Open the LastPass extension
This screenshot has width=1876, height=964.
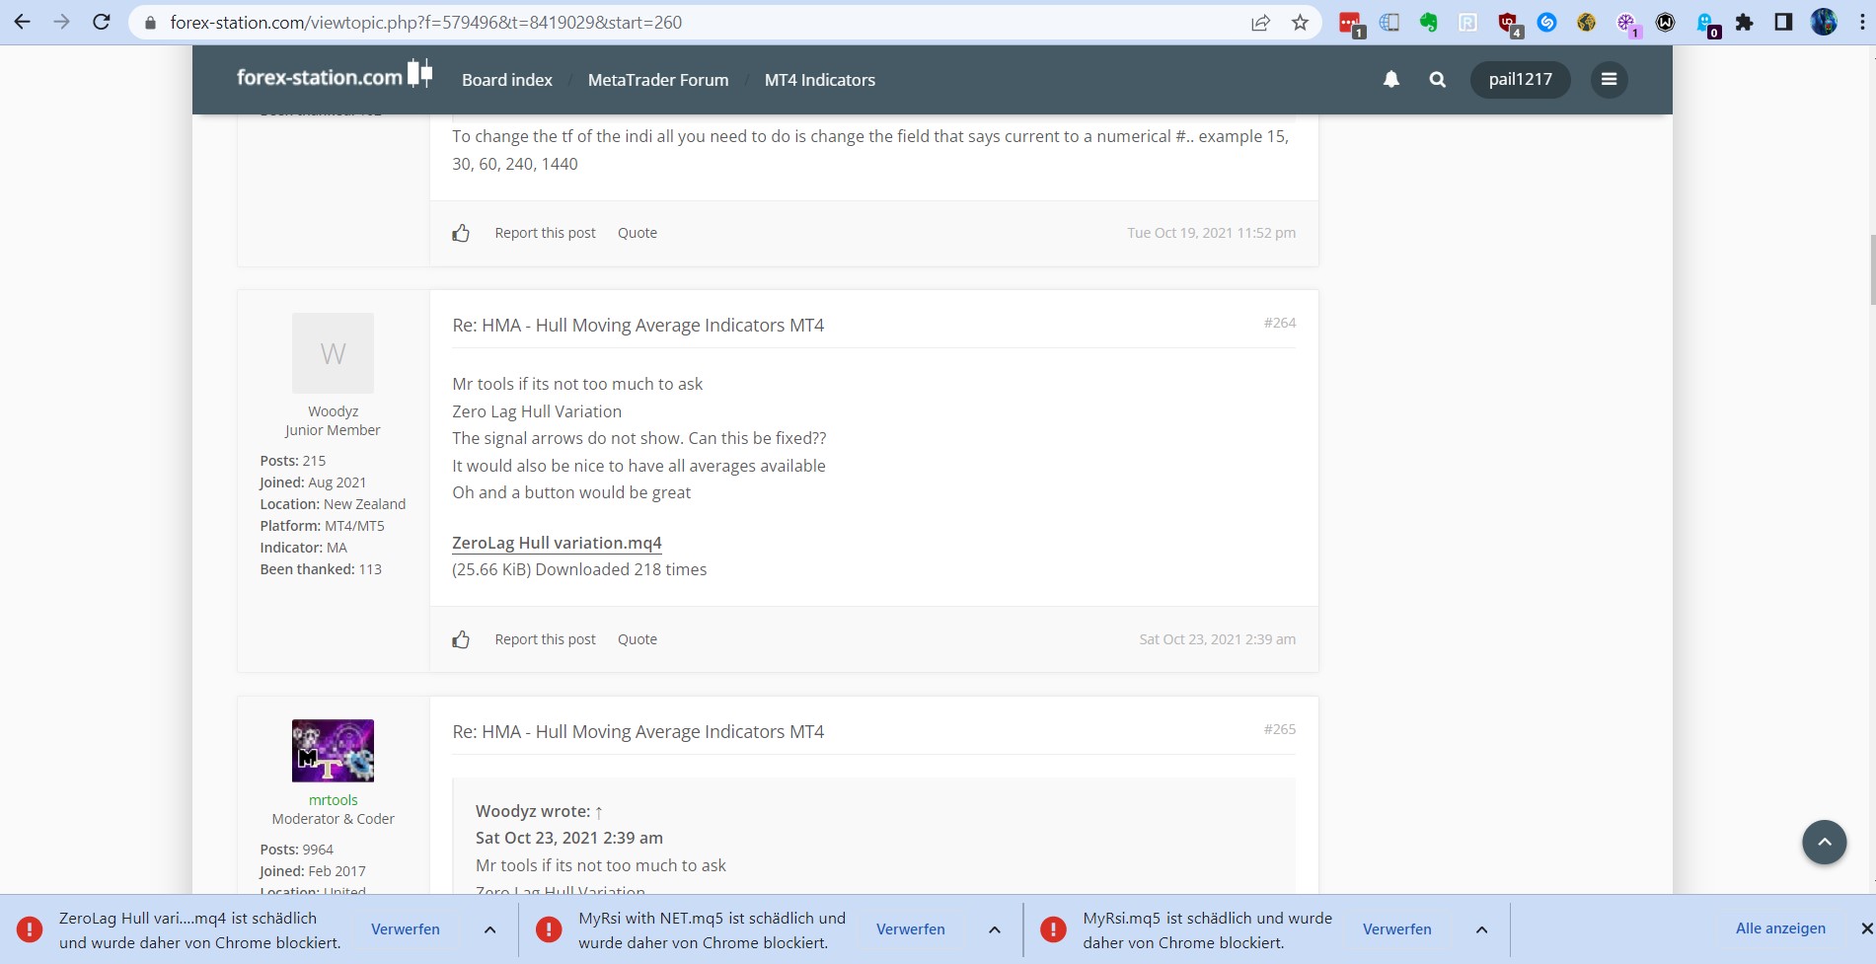[x=1350, y=23]
